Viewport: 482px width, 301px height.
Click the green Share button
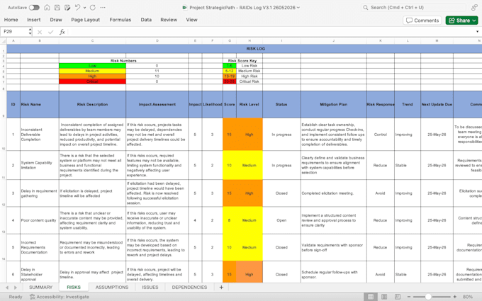pyautogui.click(x=461, y=21)
